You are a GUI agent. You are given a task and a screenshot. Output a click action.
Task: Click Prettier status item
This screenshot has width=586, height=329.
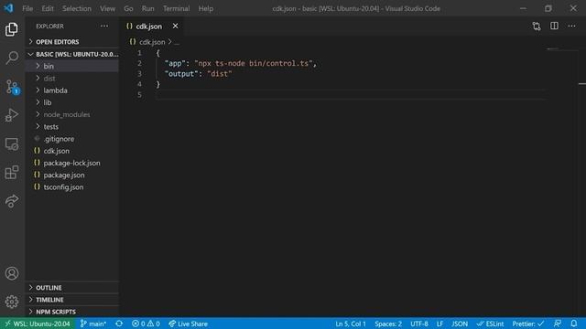527,324
